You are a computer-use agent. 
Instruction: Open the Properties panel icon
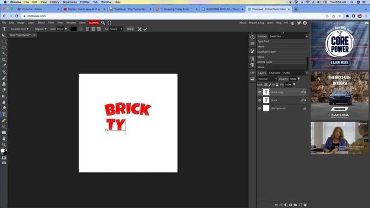[252, 44]
